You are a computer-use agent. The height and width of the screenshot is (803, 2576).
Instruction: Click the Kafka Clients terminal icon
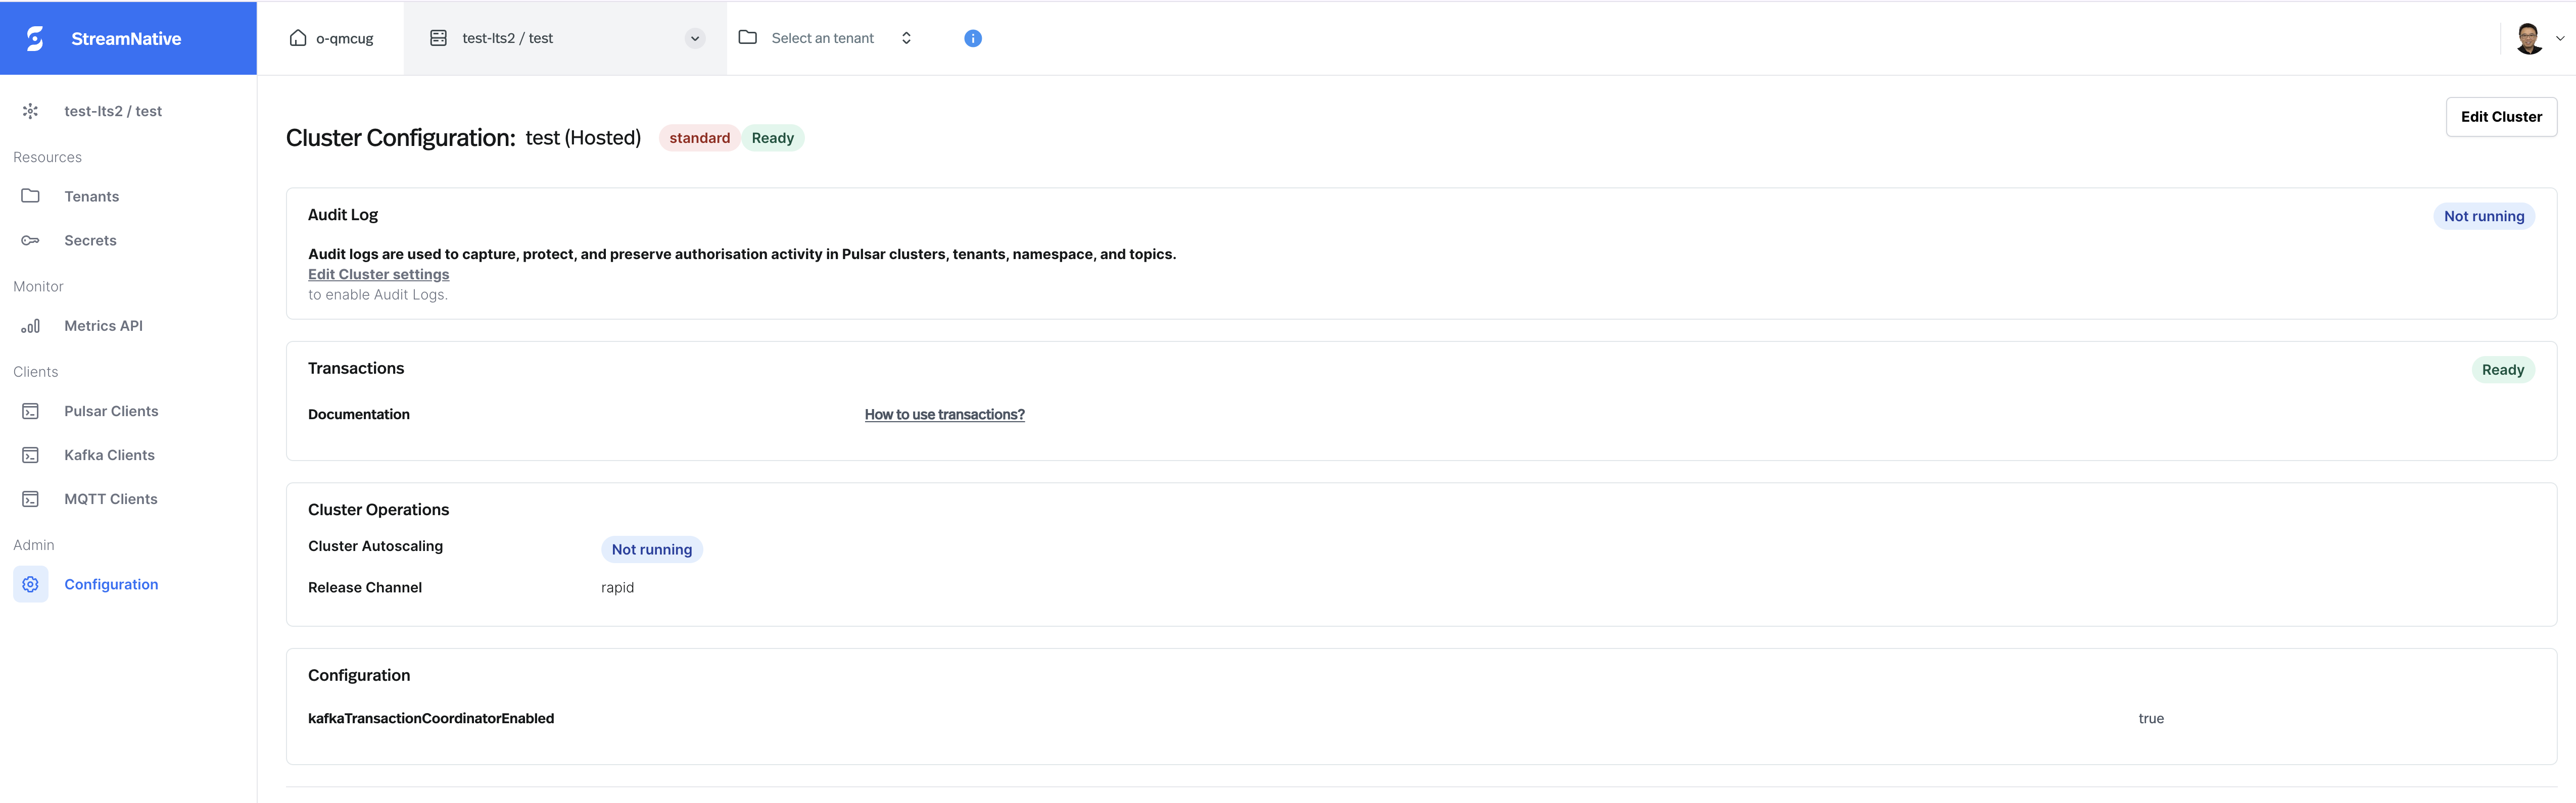(30, 455)
